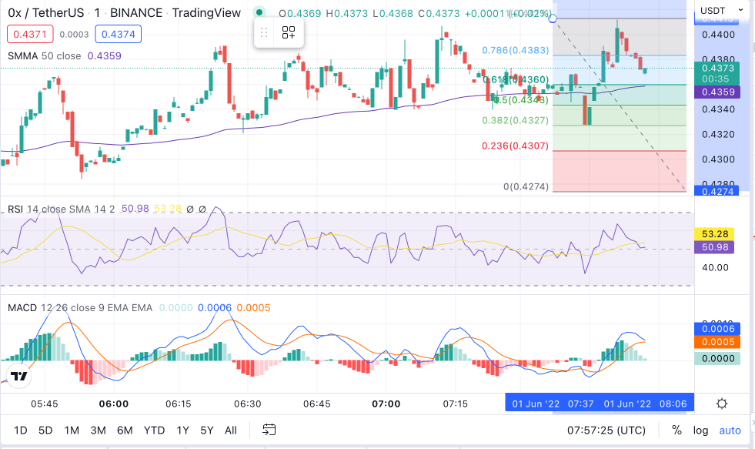Switch to the 1M time range
Viewport: 755px width, 449px height.
pyautogui.click(x=72, y=431)
